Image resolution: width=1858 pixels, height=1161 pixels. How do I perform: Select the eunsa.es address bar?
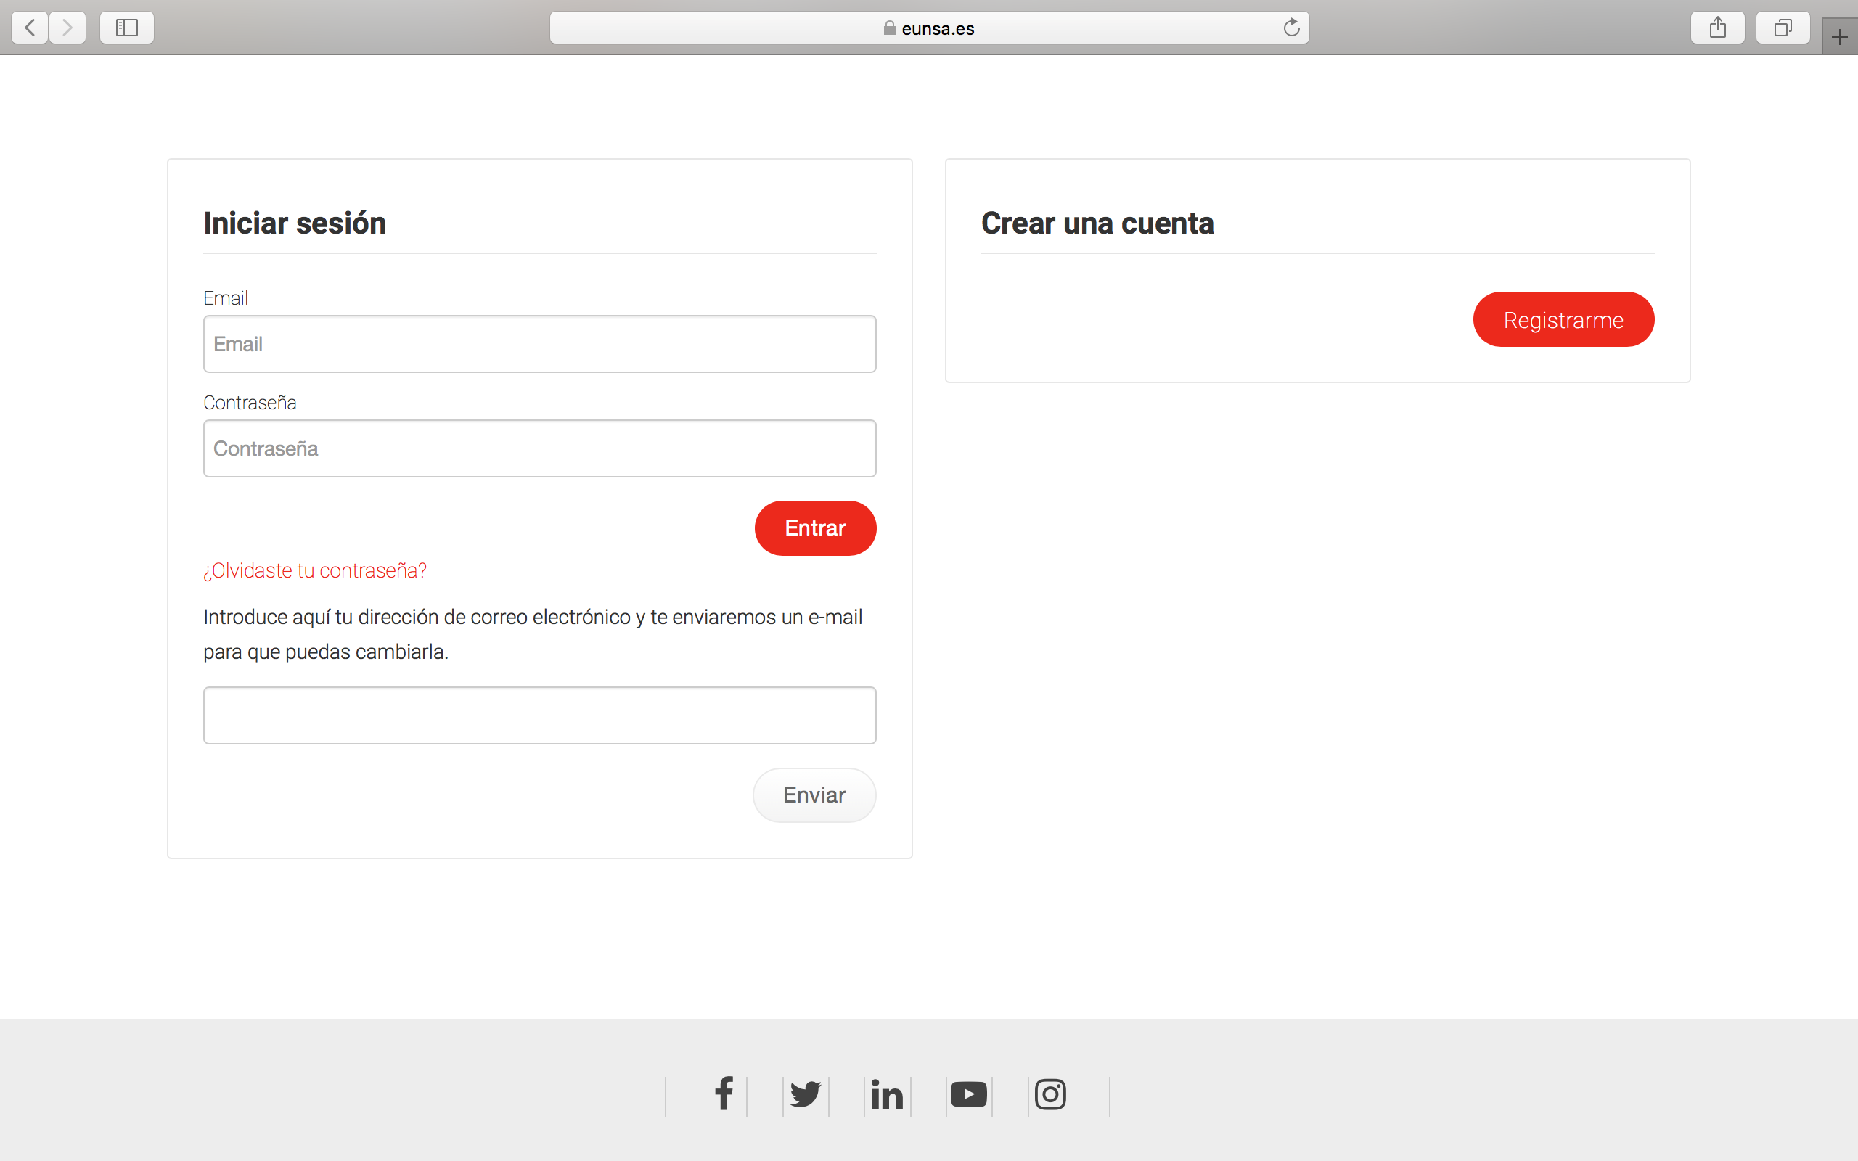929,28
